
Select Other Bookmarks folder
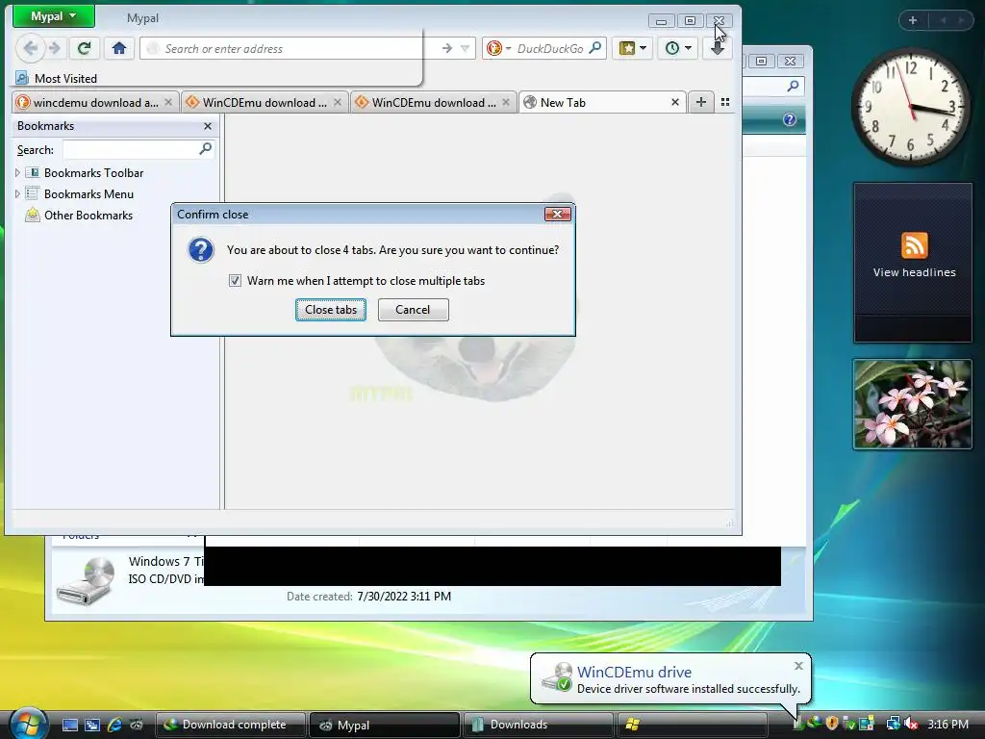pyautogui.click(x=79, y=216)
